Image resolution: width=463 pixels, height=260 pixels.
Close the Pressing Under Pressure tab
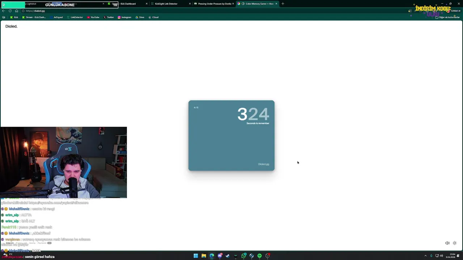pos(233,4)
